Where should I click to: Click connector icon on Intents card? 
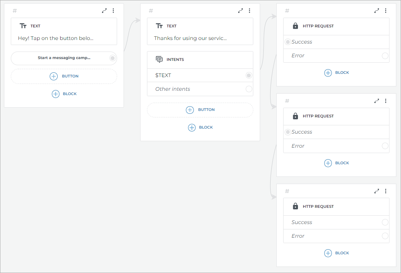point(241,11)
